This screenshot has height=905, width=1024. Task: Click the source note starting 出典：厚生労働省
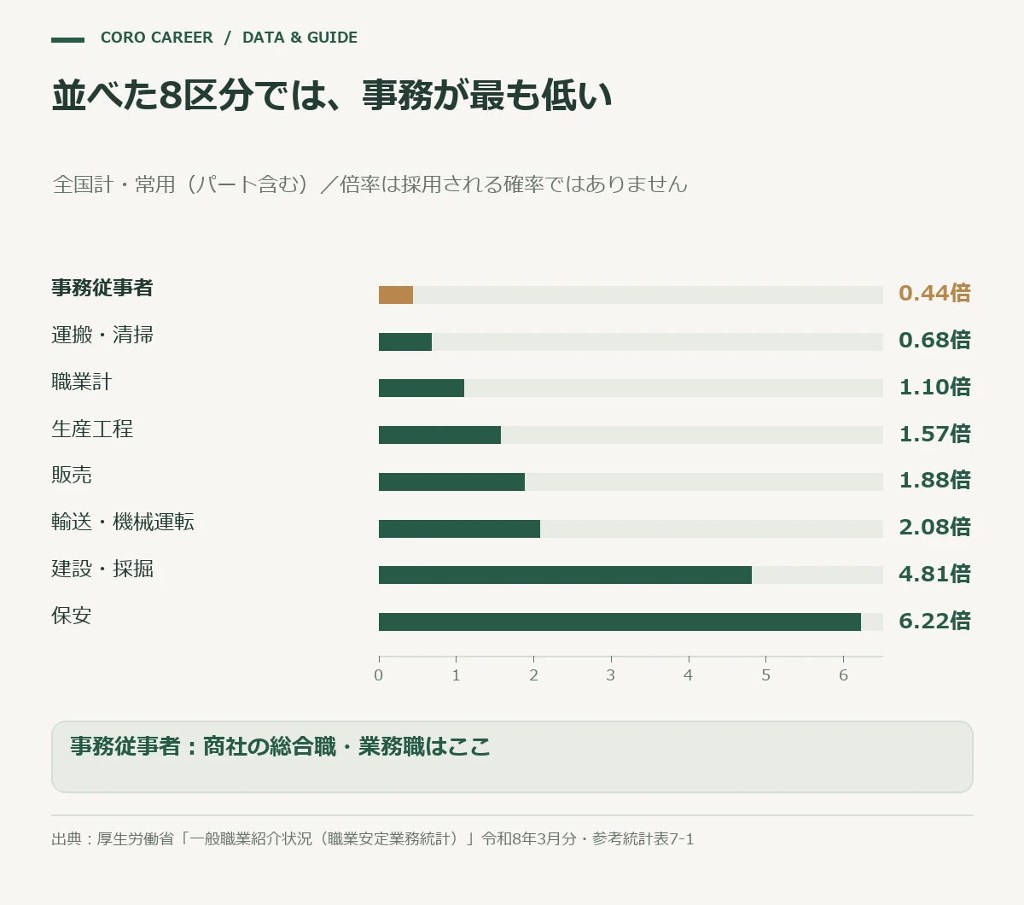point(373,839)
